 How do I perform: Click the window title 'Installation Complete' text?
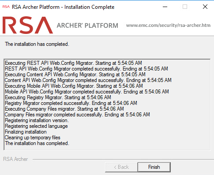[90, 7]
